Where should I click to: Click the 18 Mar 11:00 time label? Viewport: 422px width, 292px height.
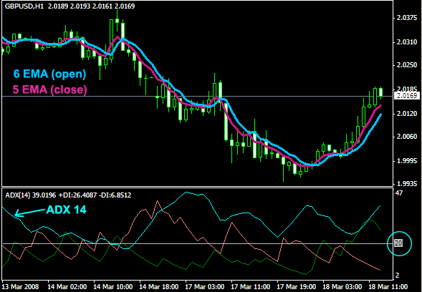point(388,286)
